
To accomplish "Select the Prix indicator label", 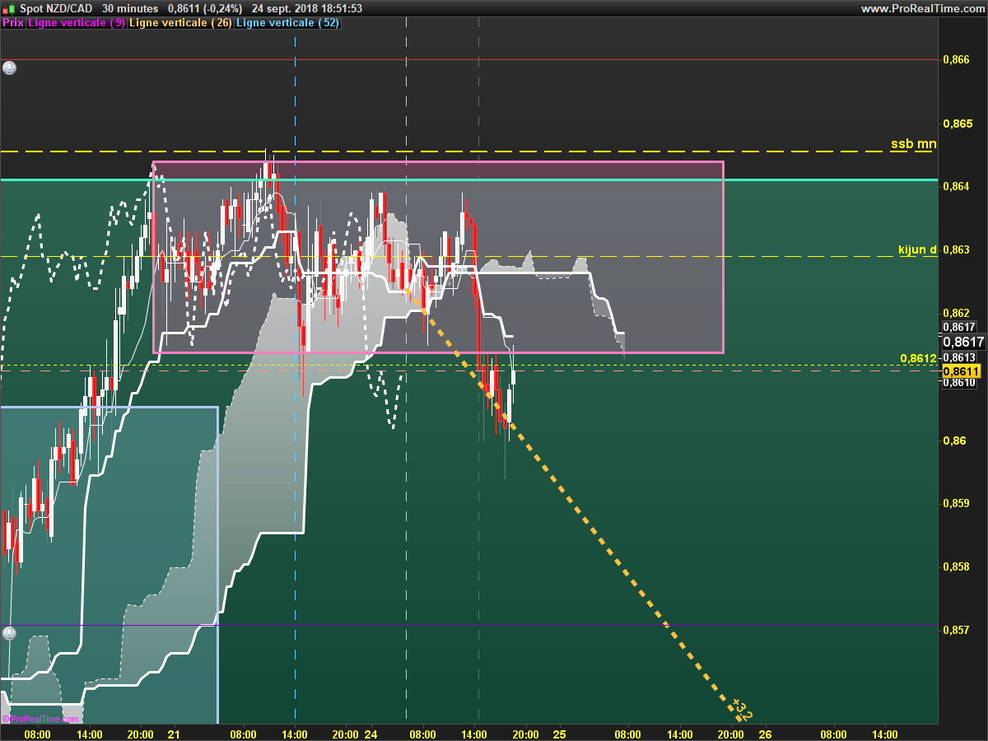I will [13, 23].
